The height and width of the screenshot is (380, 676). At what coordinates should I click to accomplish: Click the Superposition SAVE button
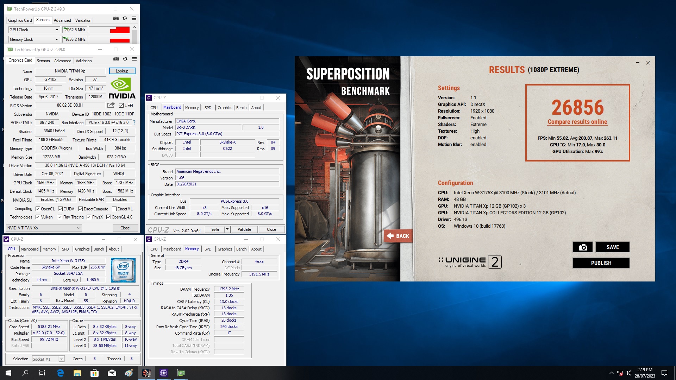click(x=613, y=247)
